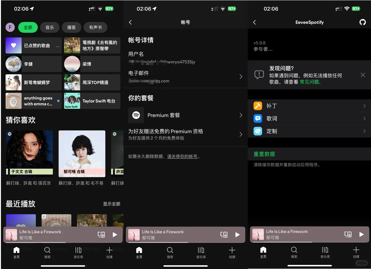Tap the profile avatar F
The height and width of the screenshot is (269, 371).
[10, 27]
